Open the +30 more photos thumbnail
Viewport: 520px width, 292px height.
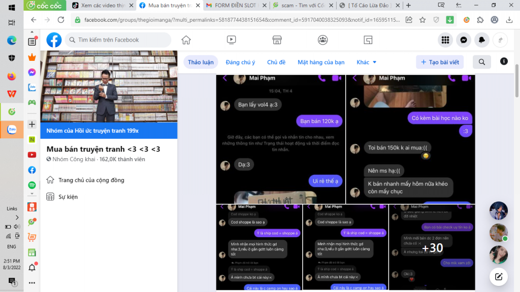pyautogui.click(x=432, y=248)
